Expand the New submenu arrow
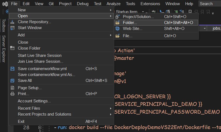 pos(110,10)
